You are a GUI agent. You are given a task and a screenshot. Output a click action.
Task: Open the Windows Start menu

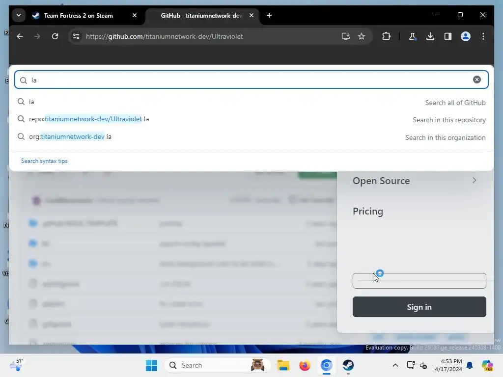pyautogui.click(x=151, y=365)
